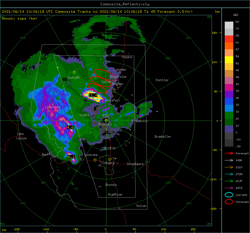Click the yellow diamond marker near Cochrane
This screenshot has width=250, height=233.
pos(95,160)
